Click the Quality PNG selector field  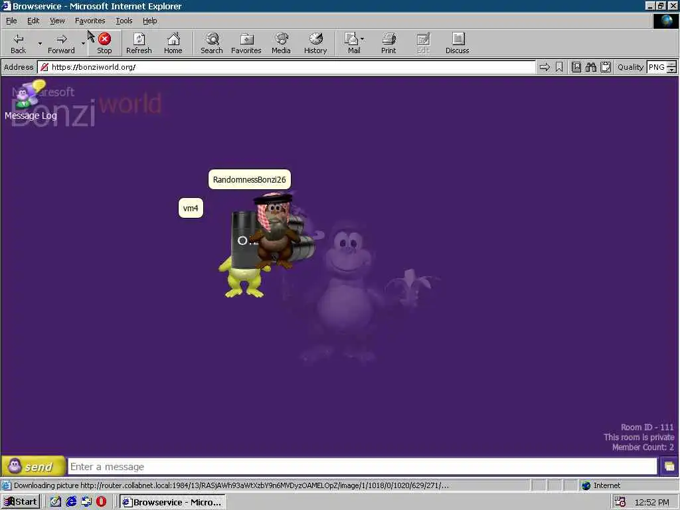tap(657, 67)
